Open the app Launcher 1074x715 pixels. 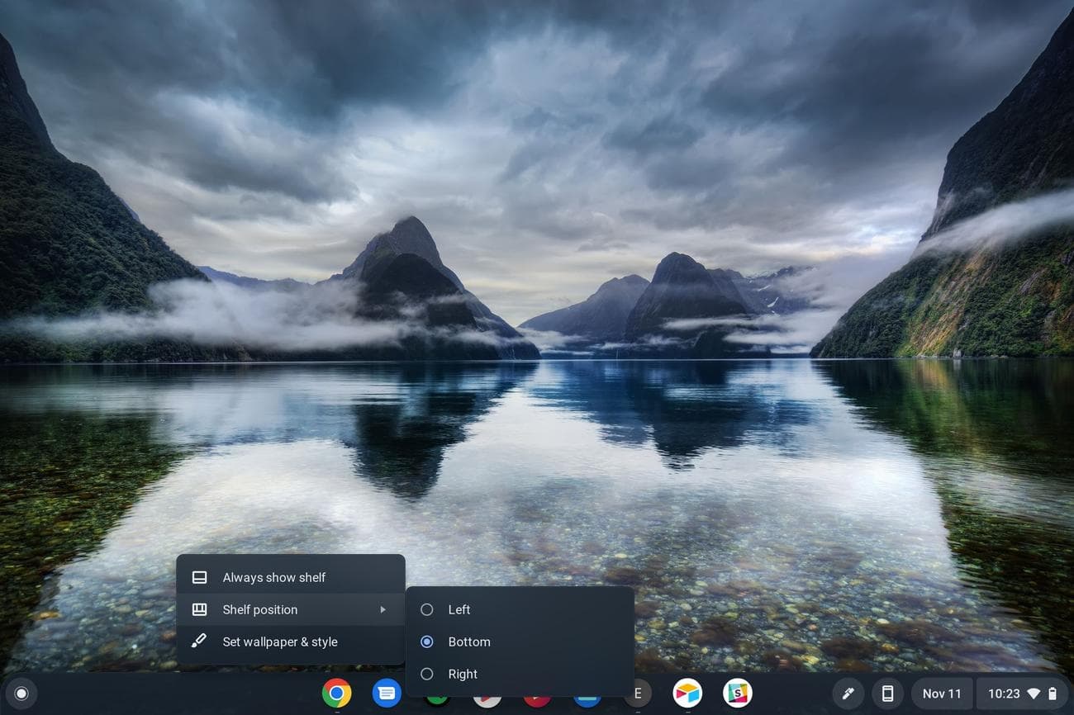22,694
